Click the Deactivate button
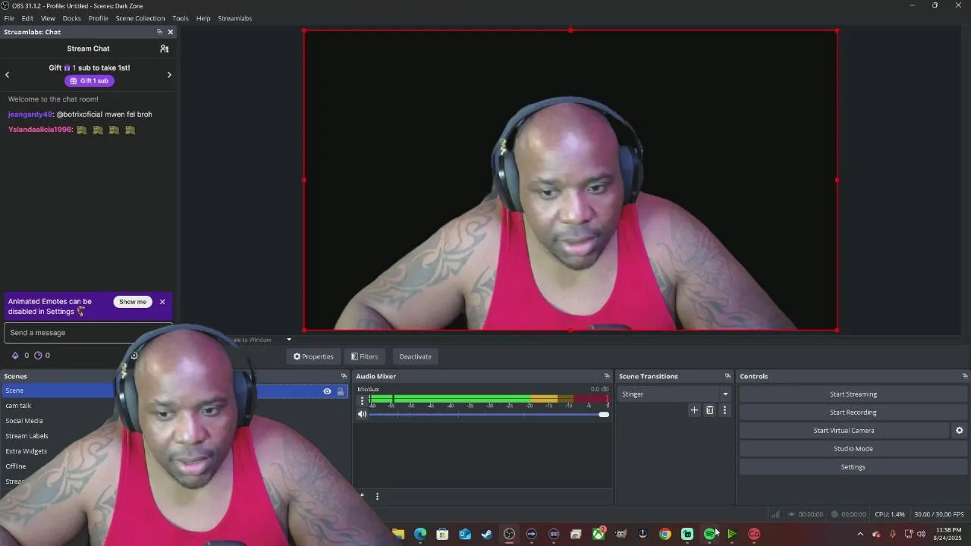 click(415, 356)
